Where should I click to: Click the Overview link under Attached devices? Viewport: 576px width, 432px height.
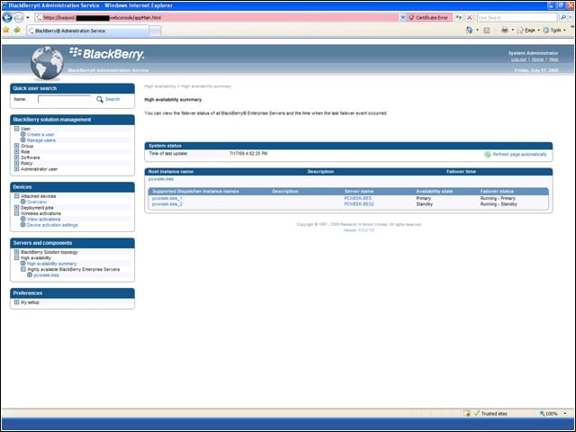pyautogui.click(x=37, y=202)
